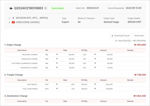The image size is (150, 106).
Task: Click the HANDLING CHARGE row description
Action: tap(29, 59)
